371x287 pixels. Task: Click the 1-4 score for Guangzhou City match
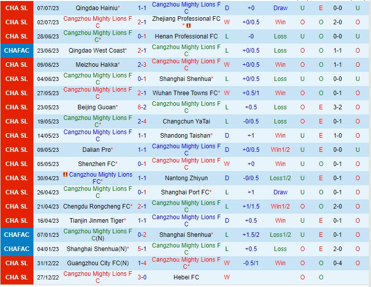click(x=142, y=263)
